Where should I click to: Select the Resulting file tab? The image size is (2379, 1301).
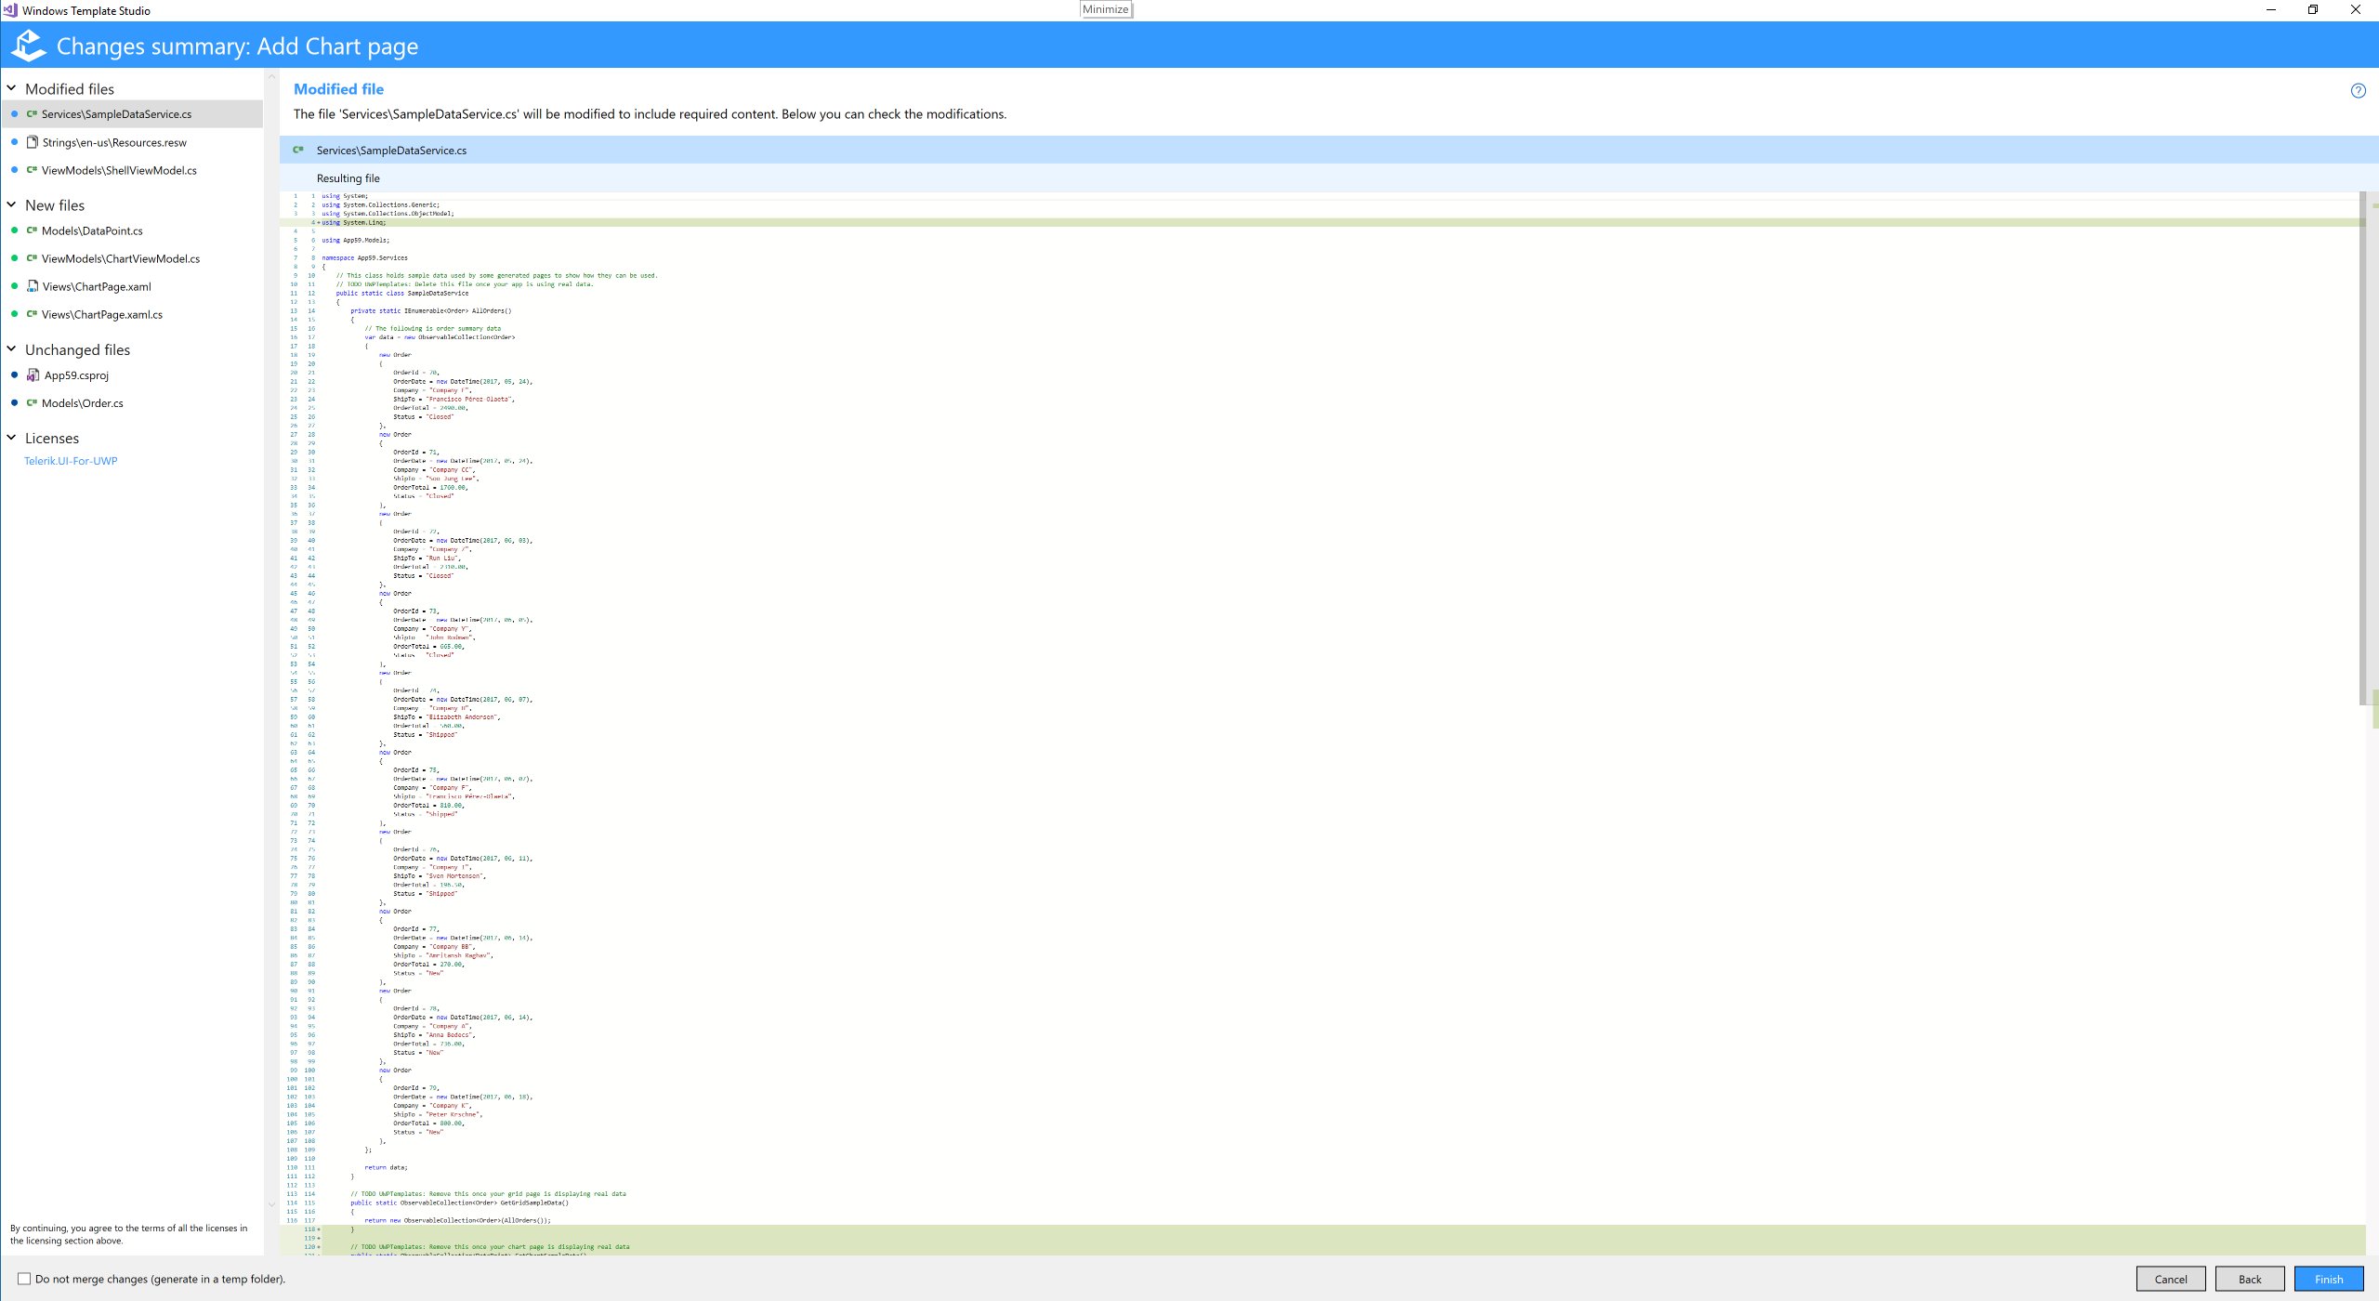click(x=348, y=177)
